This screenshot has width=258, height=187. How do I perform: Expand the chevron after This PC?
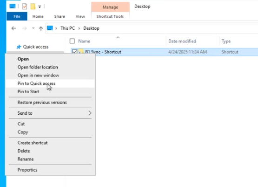pyautogui.click(x=79, y=28)
